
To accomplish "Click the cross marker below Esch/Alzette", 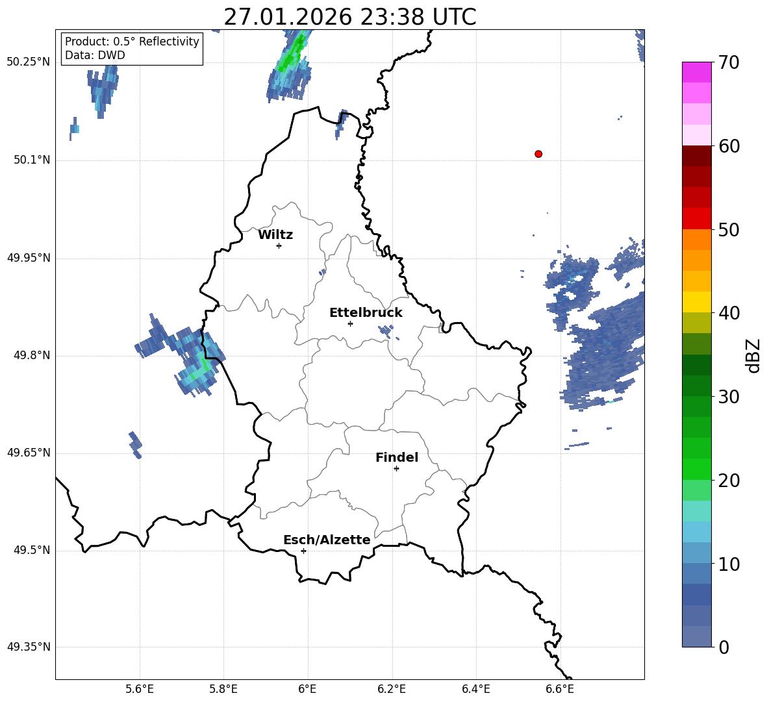I will pyautogui.click(x=303, y=551).
